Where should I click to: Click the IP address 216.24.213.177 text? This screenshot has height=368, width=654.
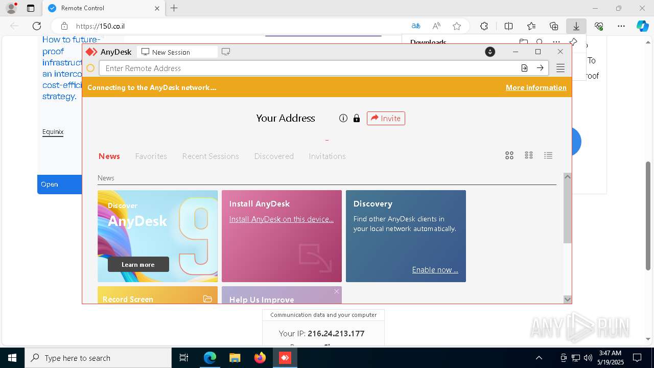click(x=336, y=333)
